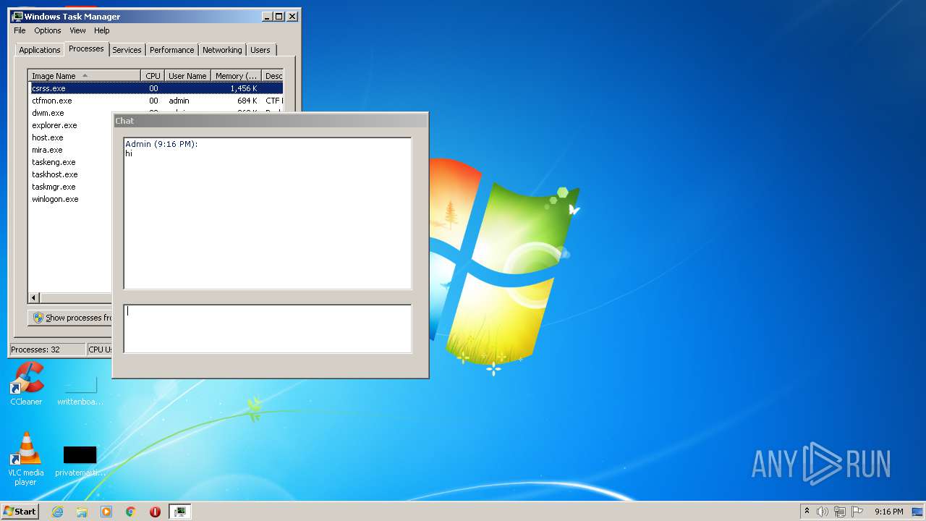Switch to the Users tab
Image resolution: width=926 pixels, height=521 pixels.
click(x=260, y=50)
